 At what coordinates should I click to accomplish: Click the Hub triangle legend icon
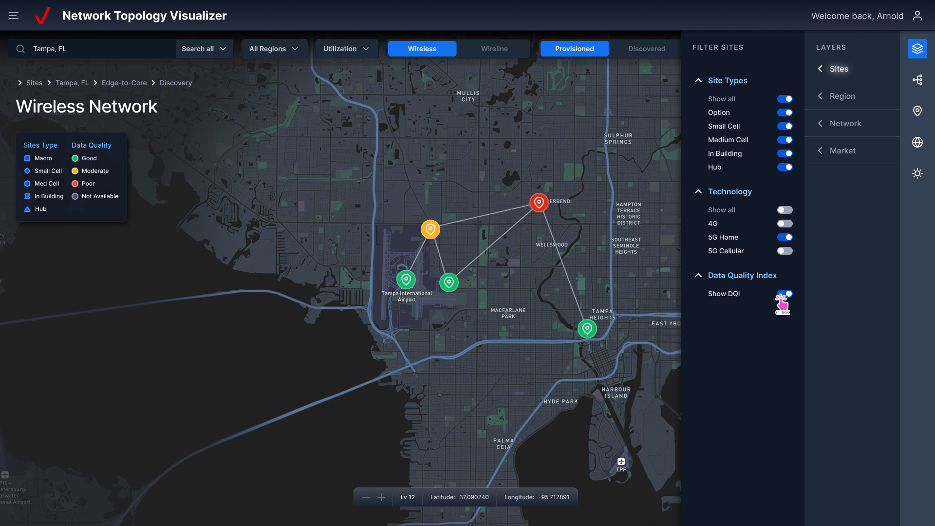click(x=27, y=209)
